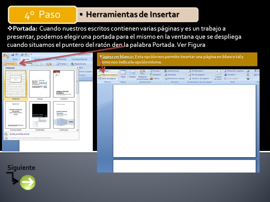The width and height of the screenshot is (270, 202).
Task: Click the Encabezado y pie de página group label
Action: point(200,82)
